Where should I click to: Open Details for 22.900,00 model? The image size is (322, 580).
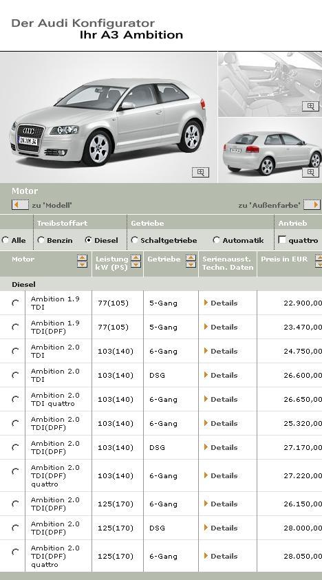pos(221,303)
